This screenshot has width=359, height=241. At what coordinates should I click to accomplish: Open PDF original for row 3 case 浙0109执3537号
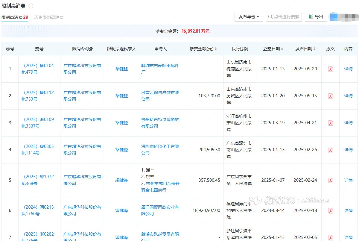coord(331,123)
